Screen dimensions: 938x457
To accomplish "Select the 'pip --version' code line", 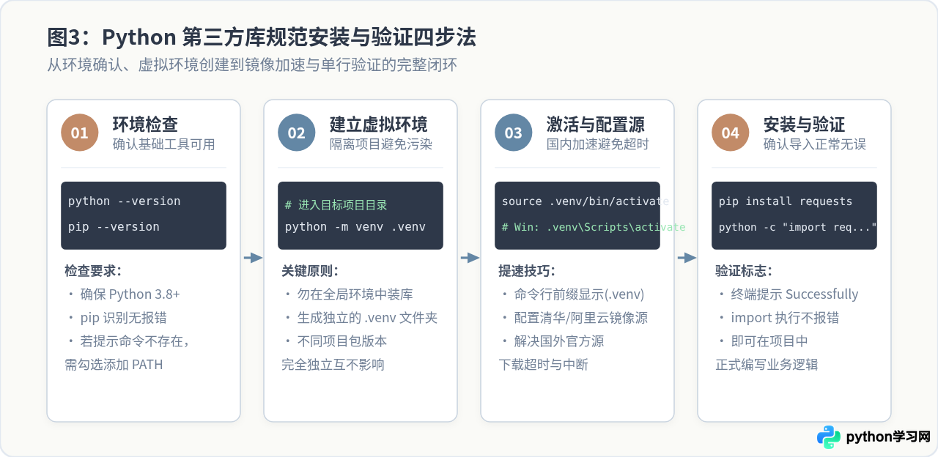I will click(x=114, y=227).
